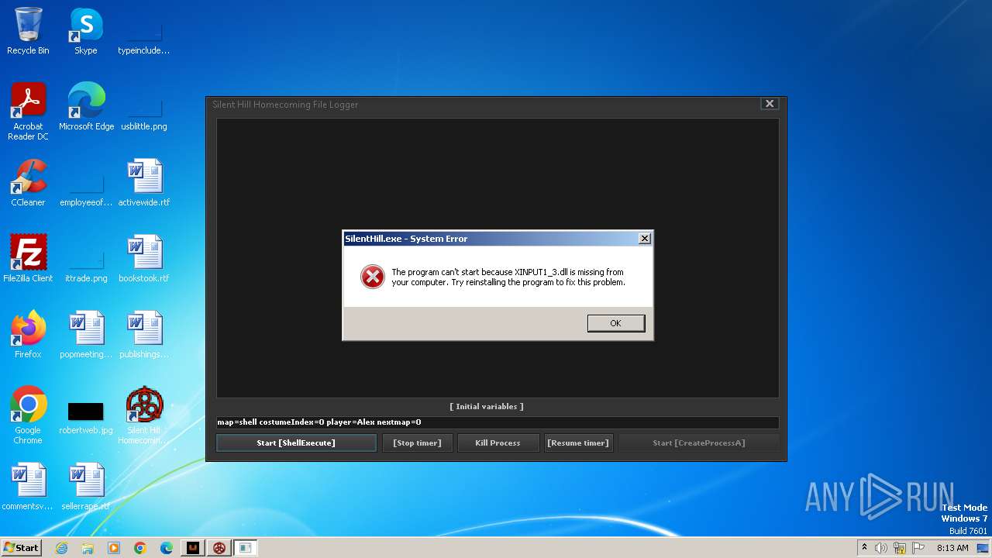Screen dimensions: 992x558
Task: Select the publishings desktop document
Action: coord(143,336)
